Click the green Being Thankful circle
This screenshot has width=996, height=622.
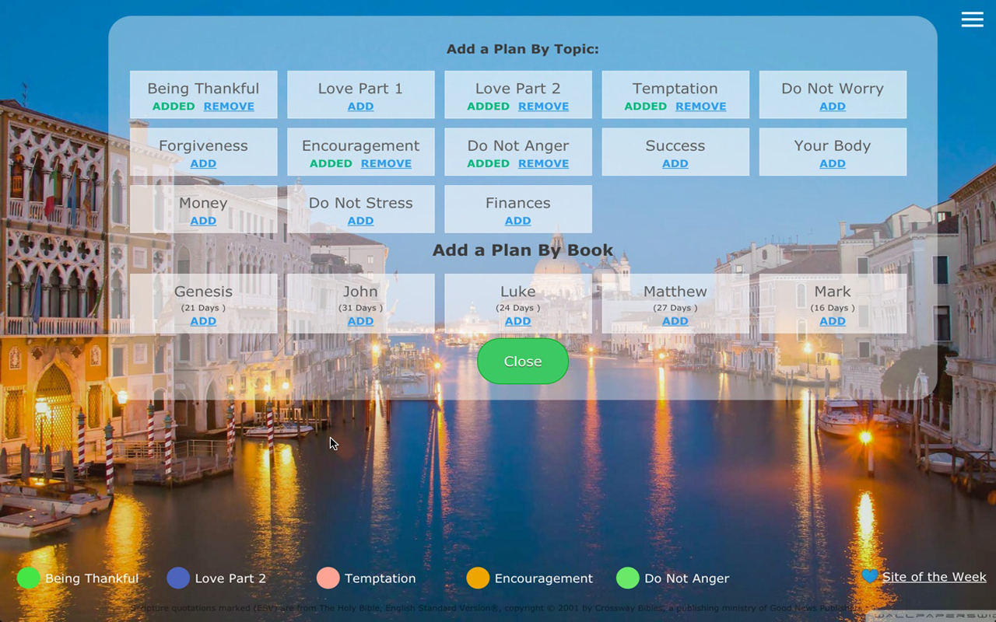pos(29,578)
